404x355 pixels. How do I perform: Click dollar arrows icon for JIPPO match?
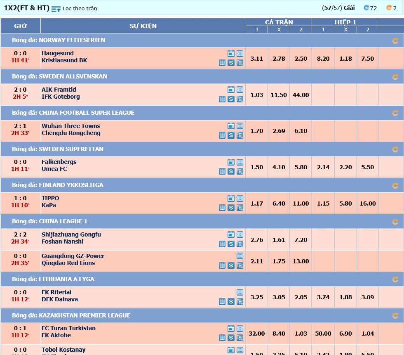point(240,208)
